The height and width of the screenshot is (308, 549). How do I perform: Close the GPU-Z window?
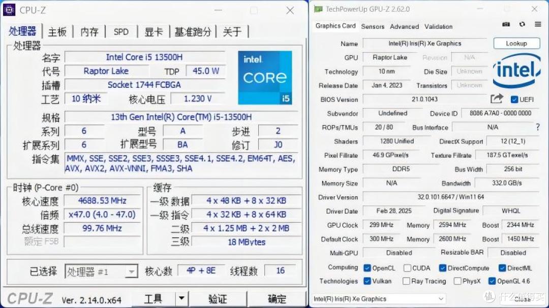[534, 9]
